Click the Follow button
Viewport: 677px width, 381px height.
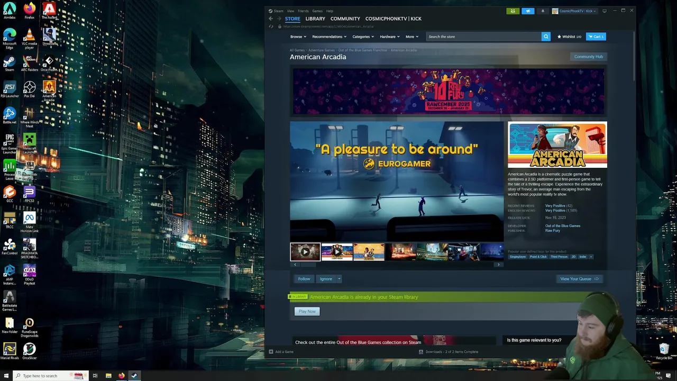point(304,279)
